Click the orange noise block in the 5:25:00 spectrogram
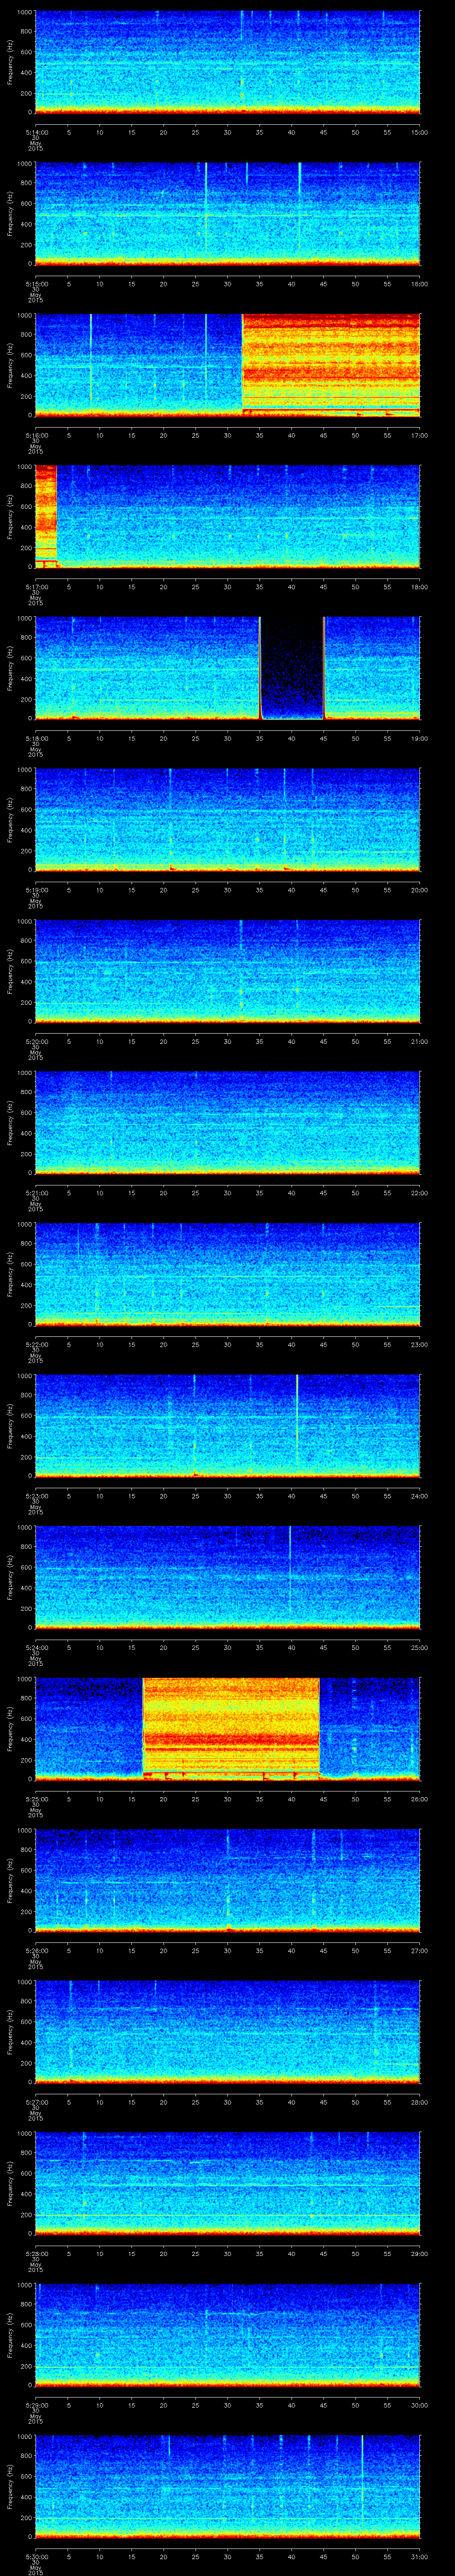This screenshot has height=2576, width=455. coord(231,1728)
